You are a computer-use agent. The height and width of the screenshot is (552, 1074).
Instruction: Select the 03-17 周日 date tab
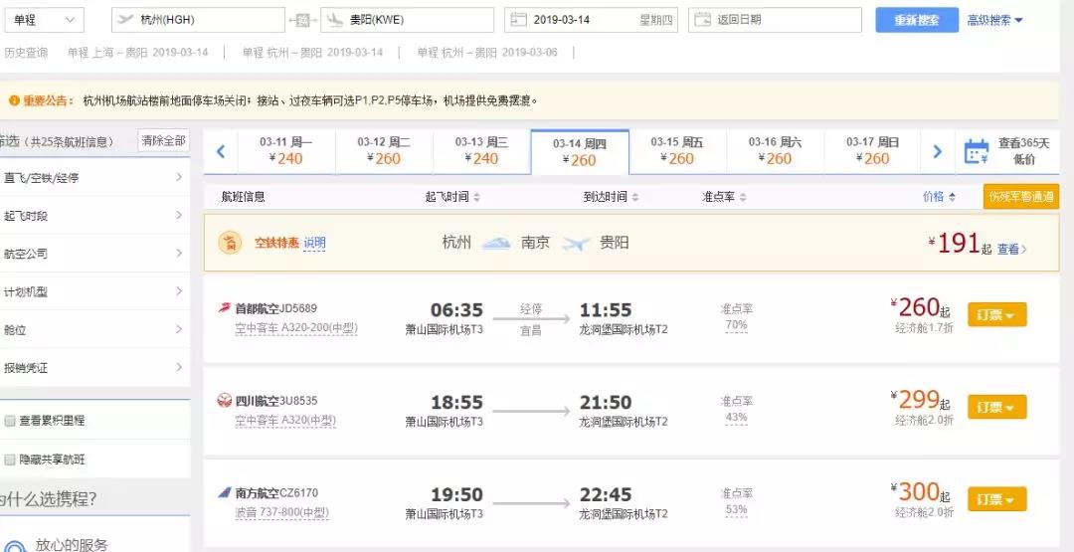tap(873, 151)
